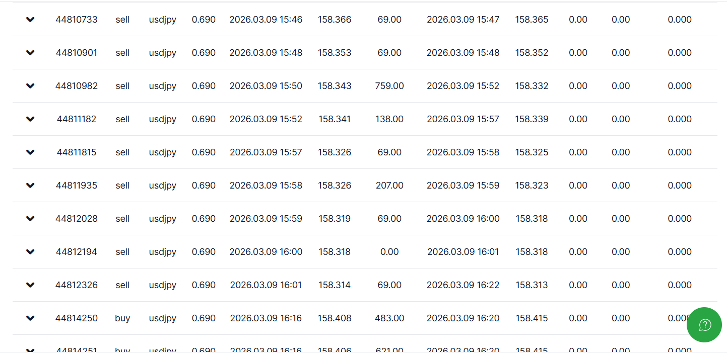Click open time 2026.03.09 15:46
Viewport: 727px width, 361px height.
click(266, 20)
